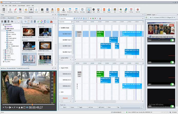The image size is (178, 114).
Task: Open the Ingest Manager menu
Action: click(x=21, y=5)
